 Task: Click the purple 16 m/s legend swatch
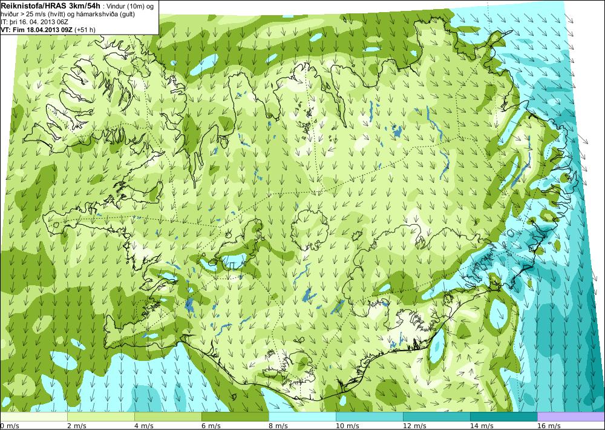pyautogui.click(x=571, y=417)
